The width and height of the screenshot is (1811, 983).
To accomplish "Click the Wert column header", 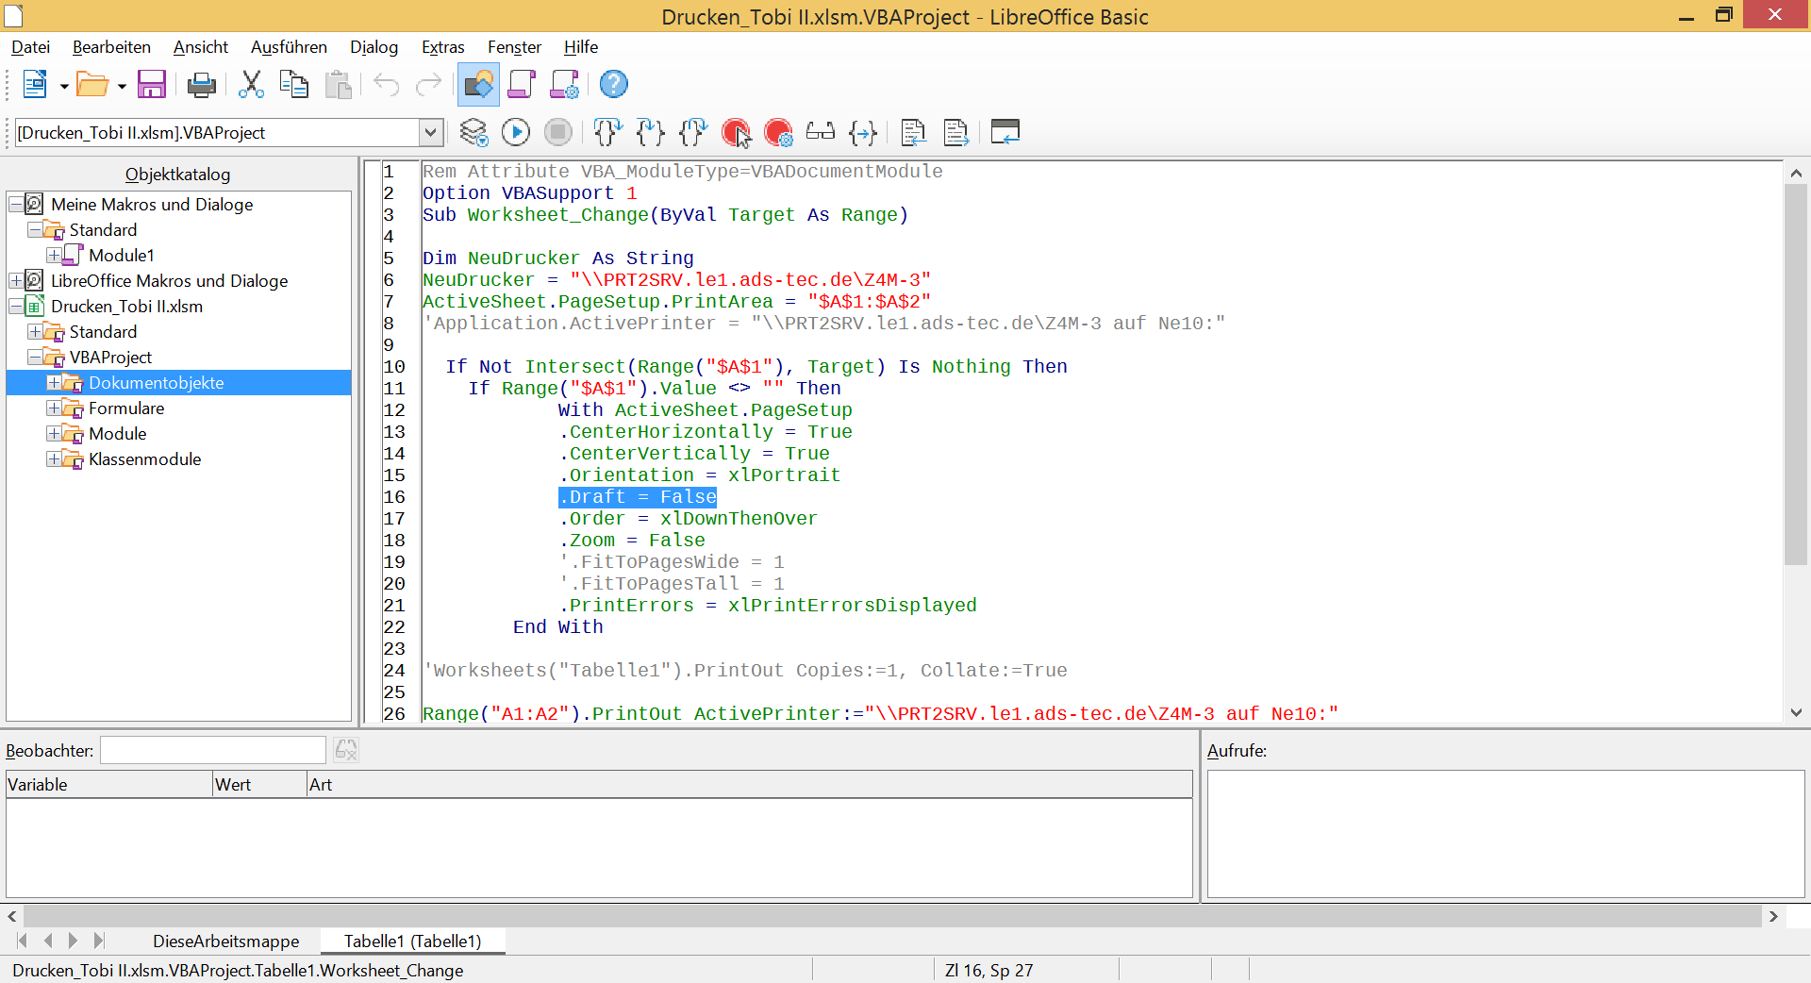I will point(260,785).
